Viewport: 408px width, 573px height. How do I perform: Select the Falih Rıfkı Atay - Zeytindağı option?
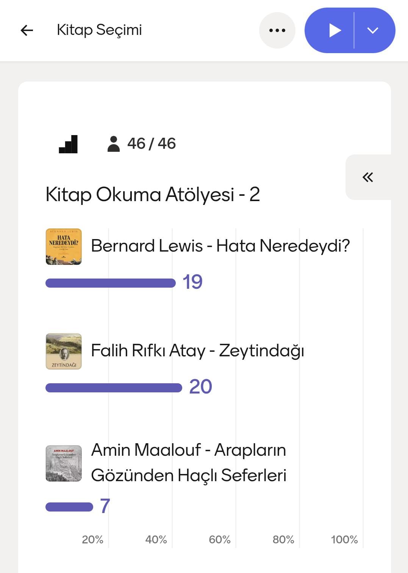(197, 351)
